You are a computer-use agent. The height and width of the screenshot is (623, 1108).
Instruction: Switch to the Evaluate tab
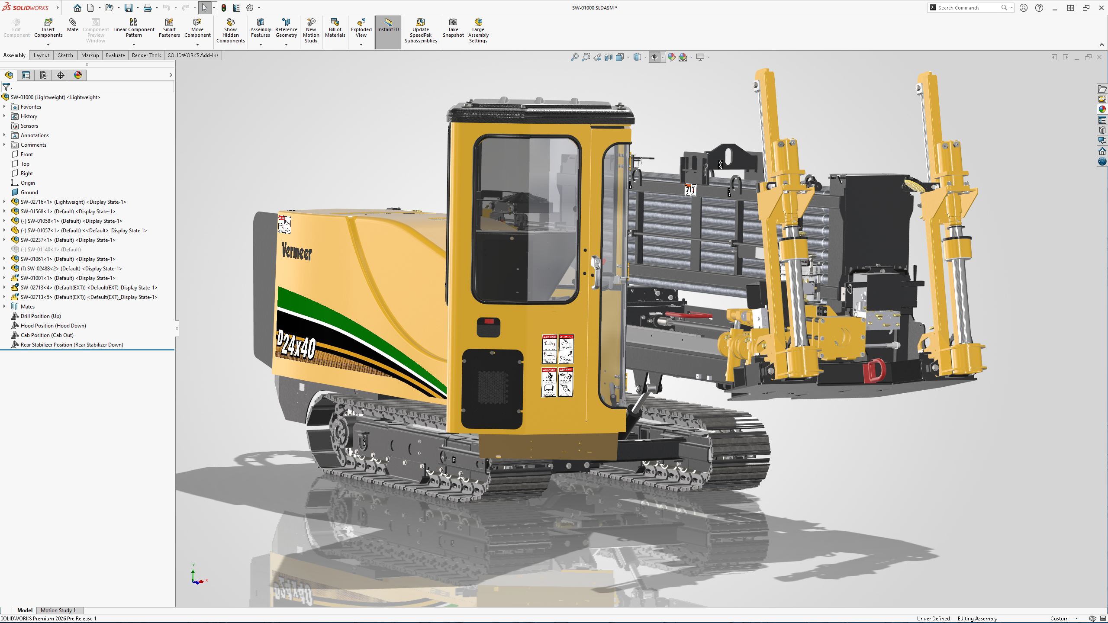click(x=115, y=55)
